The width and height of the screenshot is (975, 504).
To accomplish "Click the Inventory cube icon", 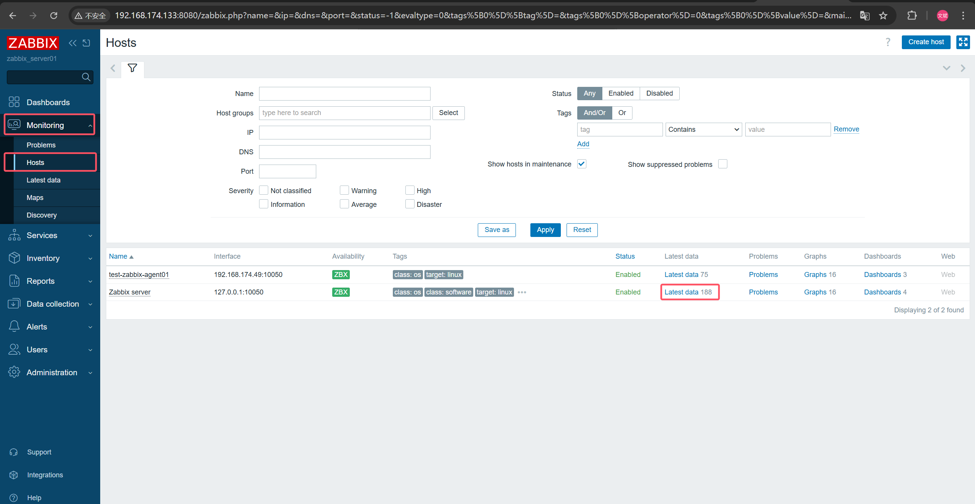I will [x=14, y=258].
